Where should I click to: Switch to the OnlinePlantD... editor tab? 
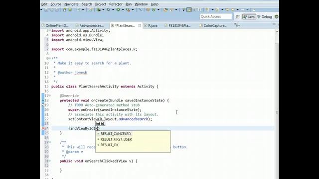[55, 25]
